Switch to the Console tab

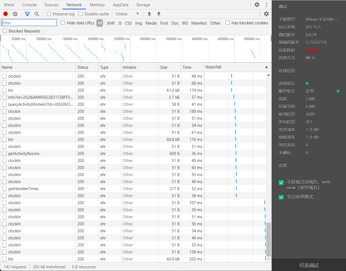coord(29,5)
